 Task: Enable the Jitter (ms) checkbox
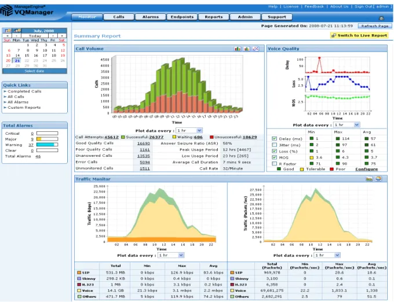(275, 145)
